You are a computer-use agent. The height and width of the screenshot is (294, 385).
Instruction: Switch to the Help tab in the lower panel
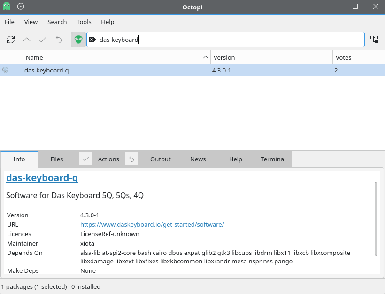(x=236, y=159)
